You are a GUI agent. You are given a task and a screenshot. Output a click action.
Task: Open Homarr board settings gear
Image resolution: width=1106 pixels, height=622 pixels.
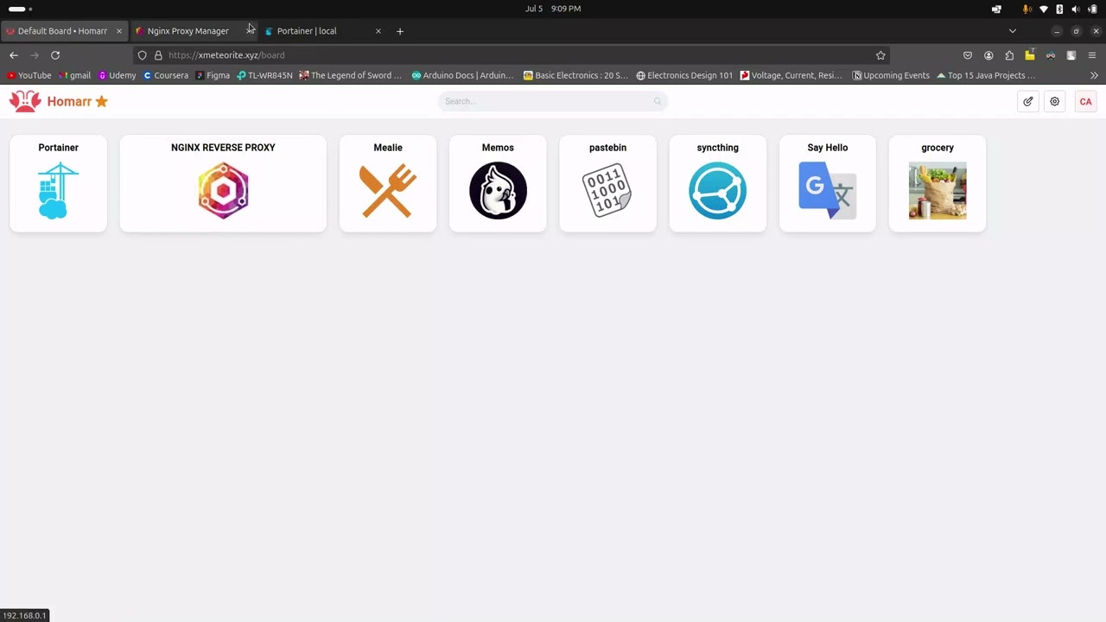1055,101
